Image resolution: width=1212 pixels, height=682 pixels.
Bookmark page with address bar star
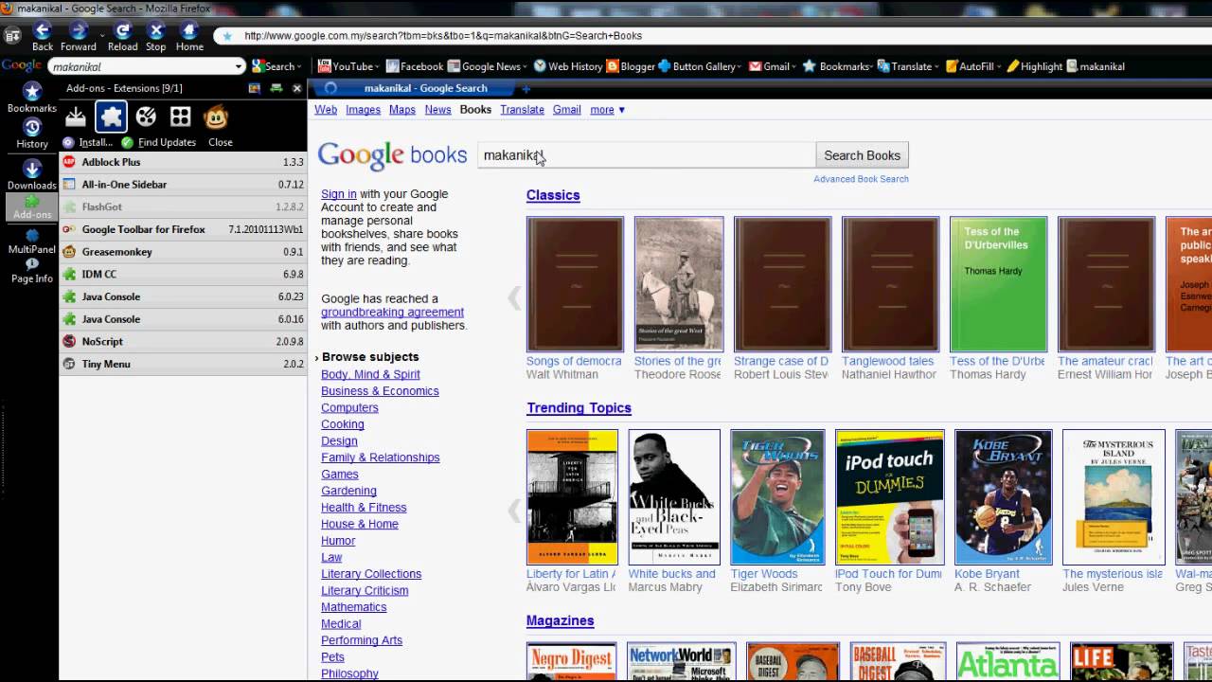[227, 36]
